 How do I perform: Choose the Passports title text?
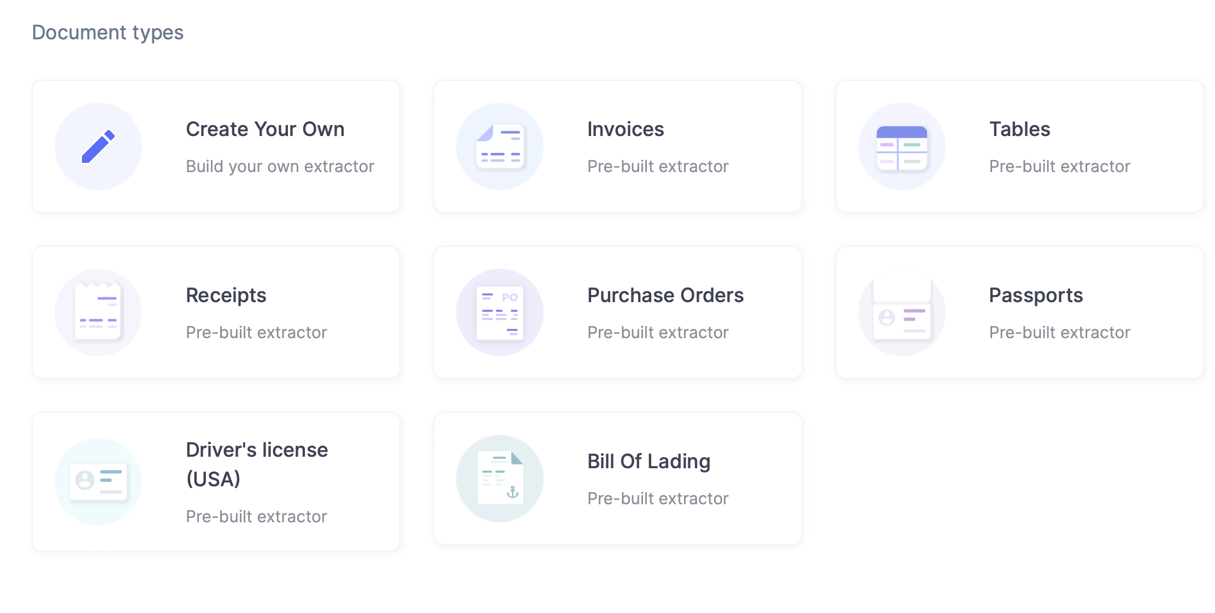[x=1036, y=296]
